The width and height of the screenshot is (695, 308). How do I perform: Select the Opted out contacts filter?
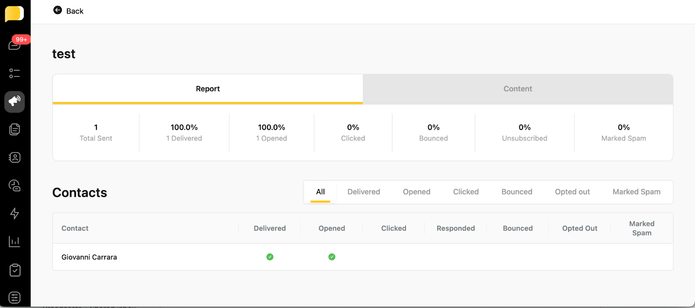pos(572,192)
